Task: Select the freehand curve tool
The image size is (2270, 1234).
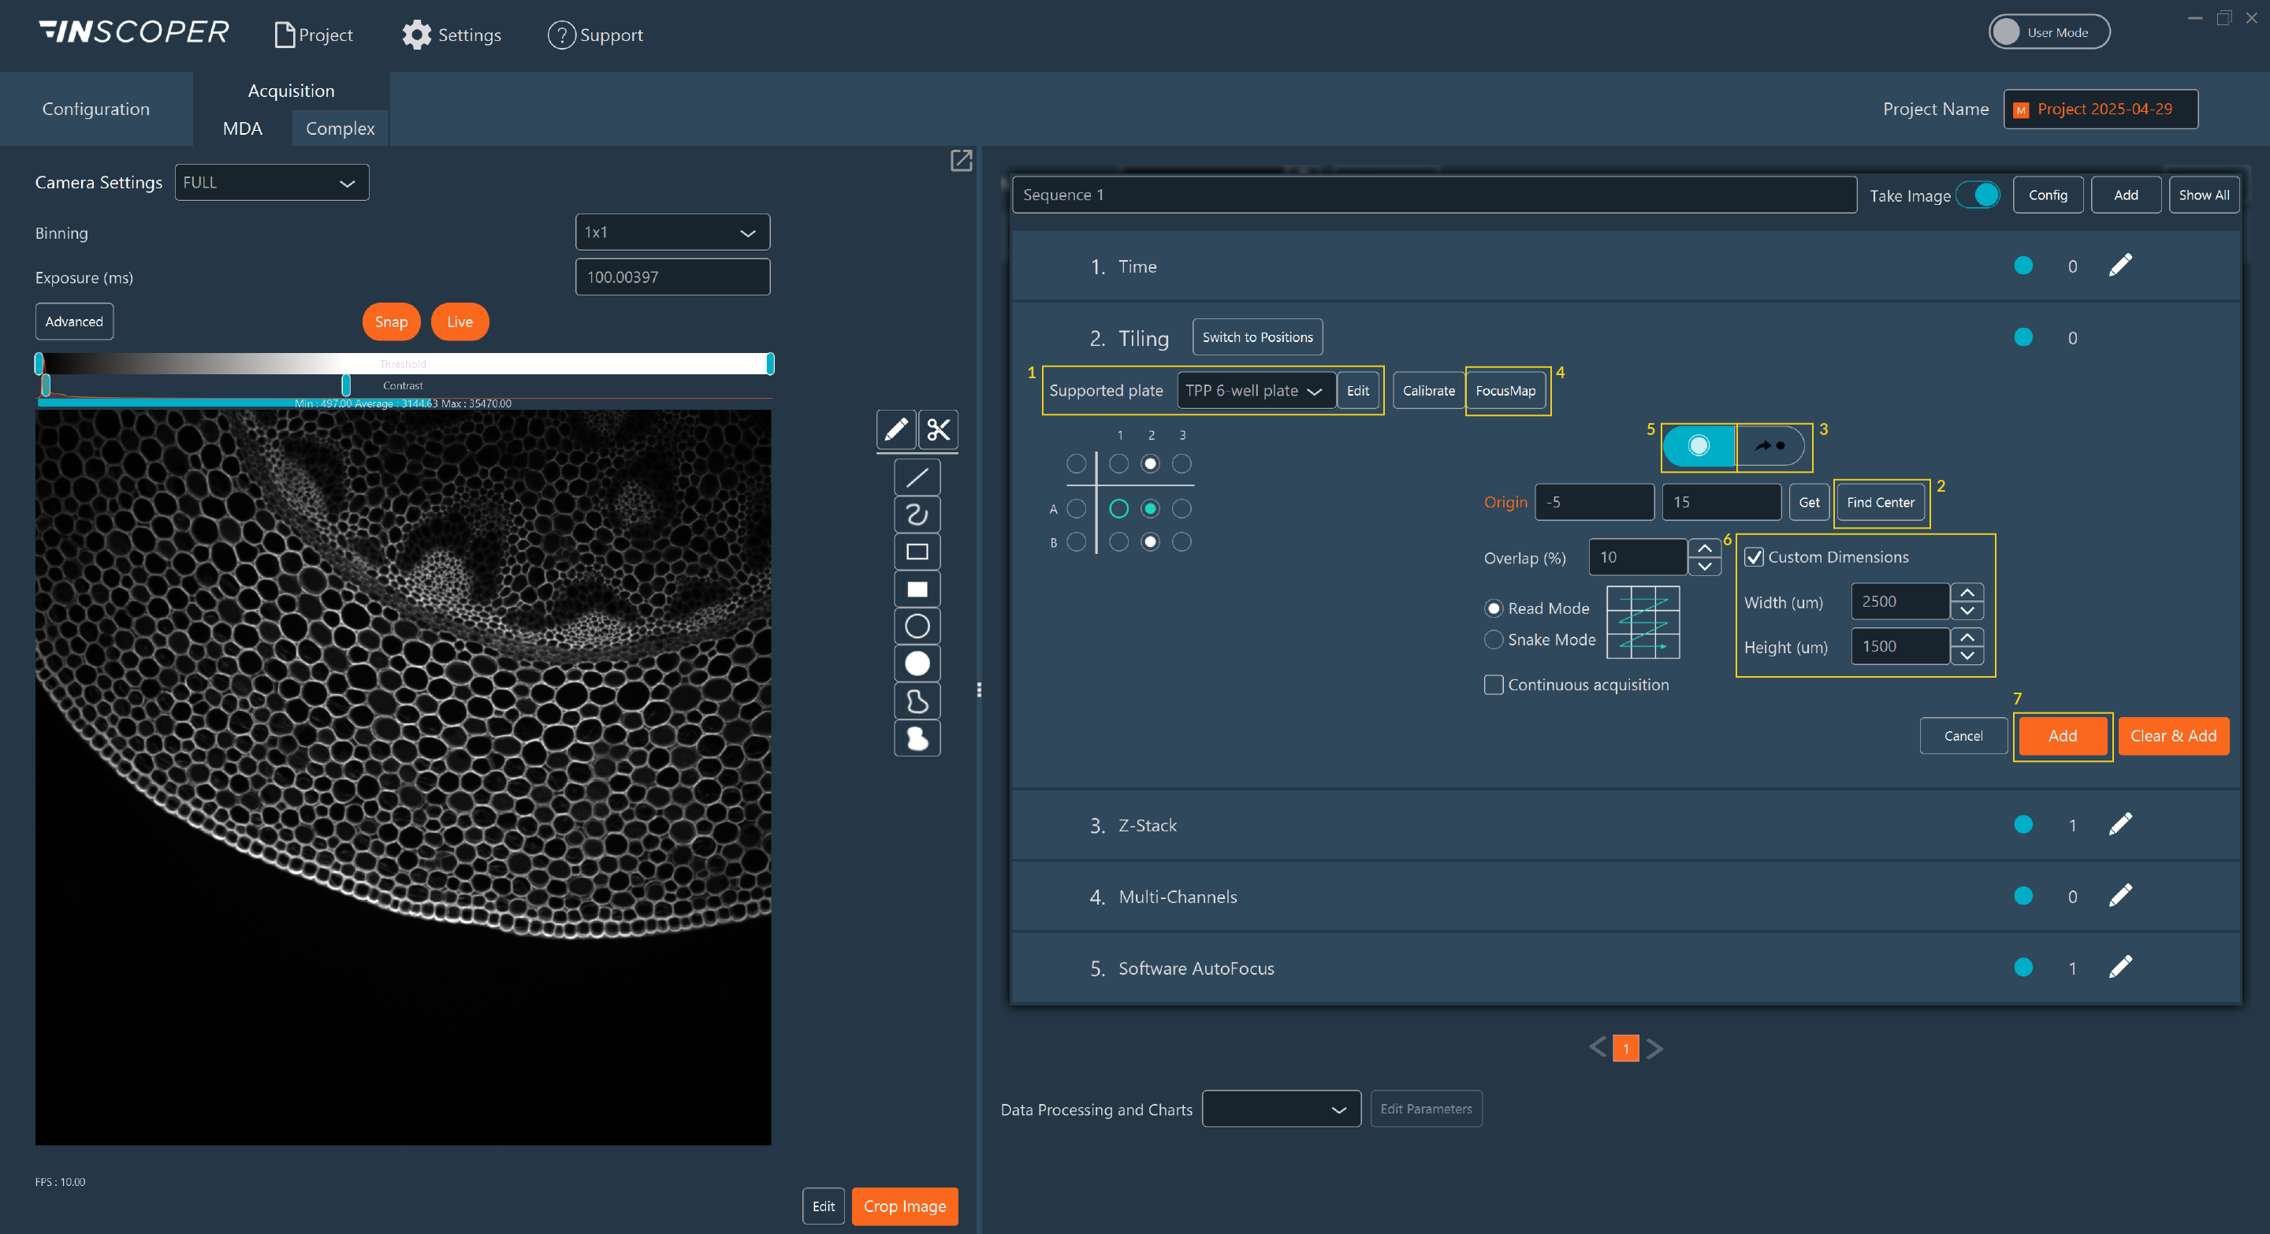Action: [x=917, y=515]
